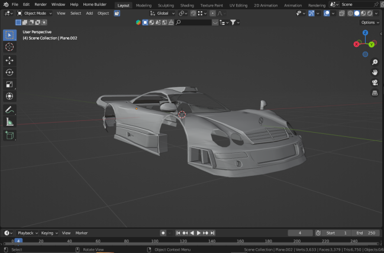
Task: Click the pin scene icon
Action: point(376,4)
